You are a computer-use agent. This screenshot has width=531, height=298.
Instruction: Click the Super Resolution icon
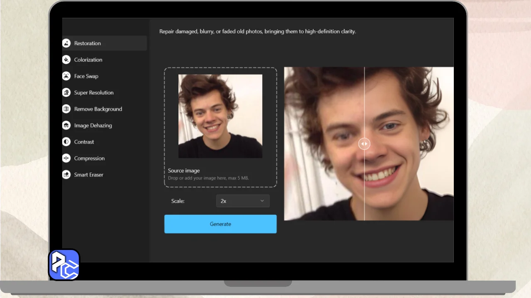point(66,92)
